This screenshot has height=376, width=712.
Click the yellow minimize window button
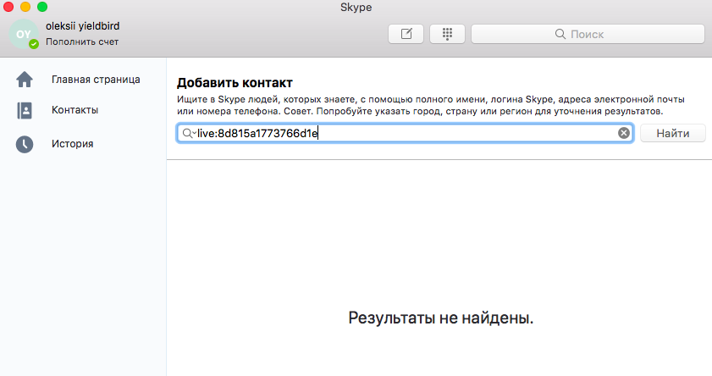[x=25, y=7]
